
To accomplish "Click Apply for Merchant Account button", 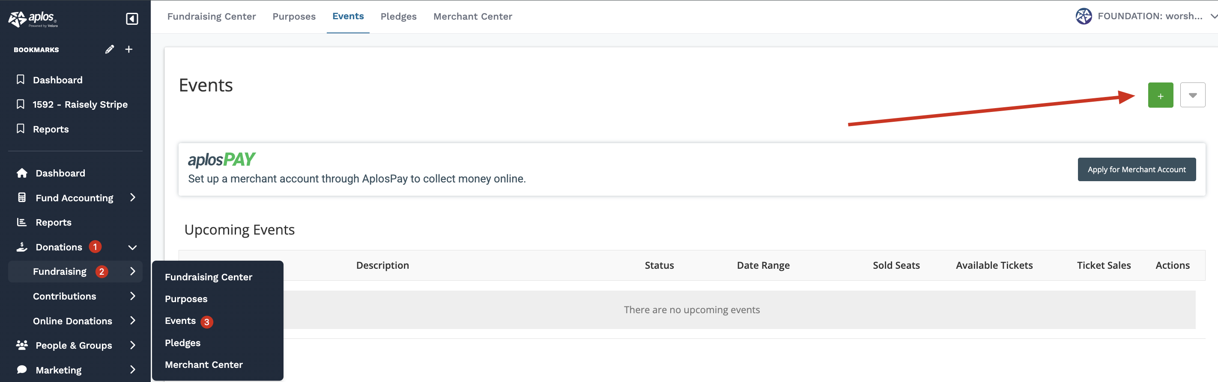I will [x=1136, y=169].
